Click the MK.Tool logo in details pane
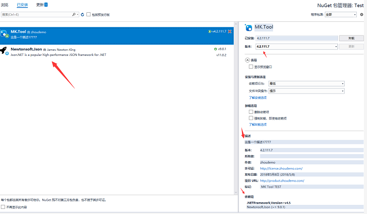367x214 pixels. pyautogui.click(x=249, y=27)
